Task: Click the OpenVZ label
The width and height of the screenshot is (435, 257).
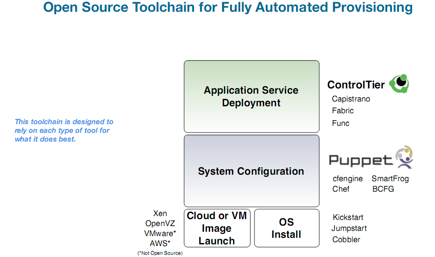Action: [x=160, y=223]
